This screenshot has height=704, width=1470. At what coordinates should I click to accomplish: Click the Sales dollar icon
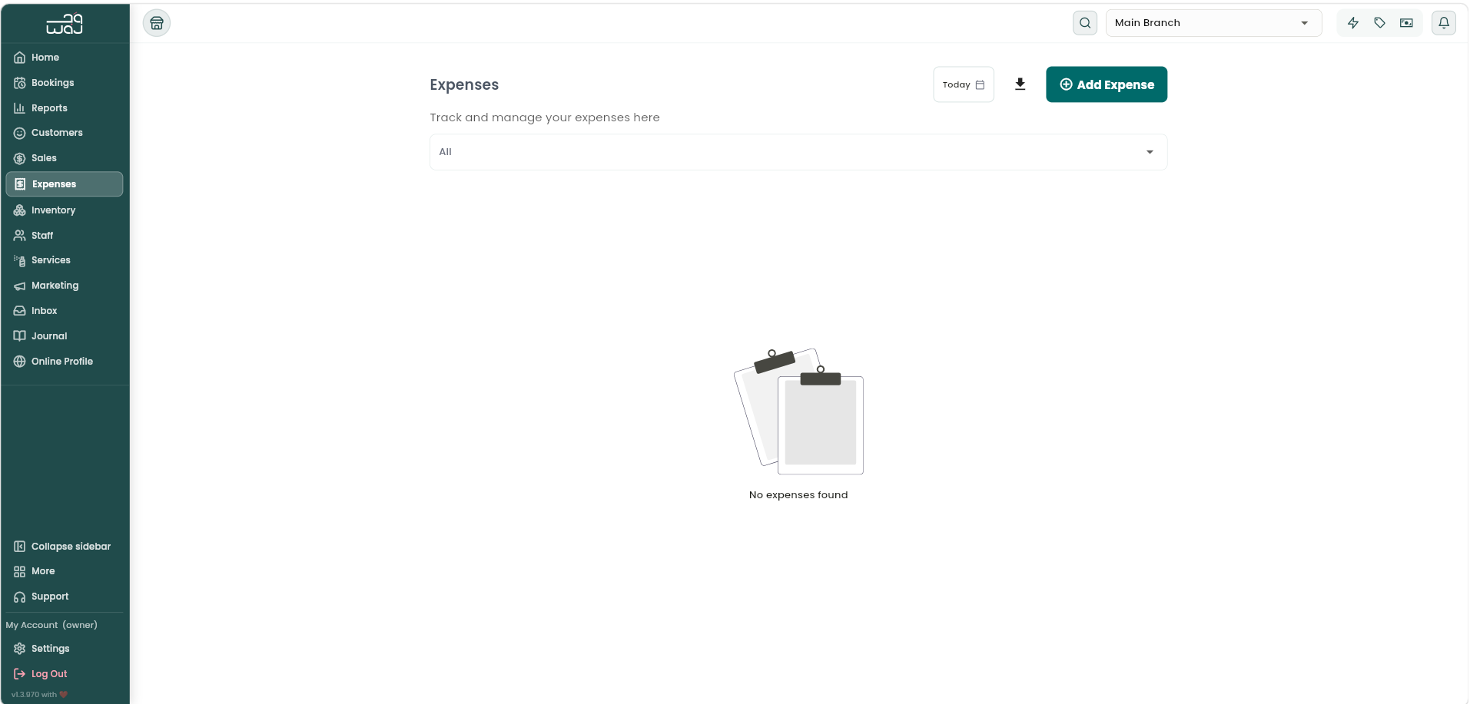(x=20, y=158)
